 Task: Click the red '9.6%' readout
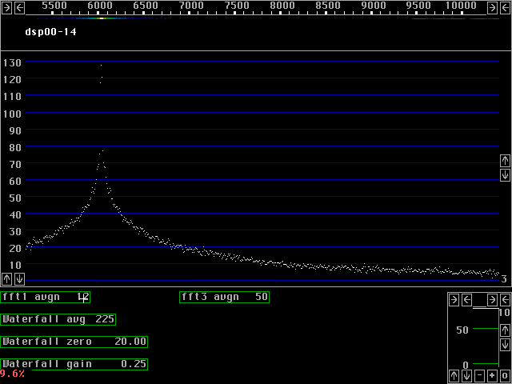click(x=13, y=374)
